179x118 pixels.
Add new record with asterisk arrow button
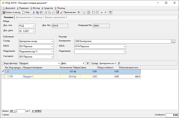pos(40,111)
